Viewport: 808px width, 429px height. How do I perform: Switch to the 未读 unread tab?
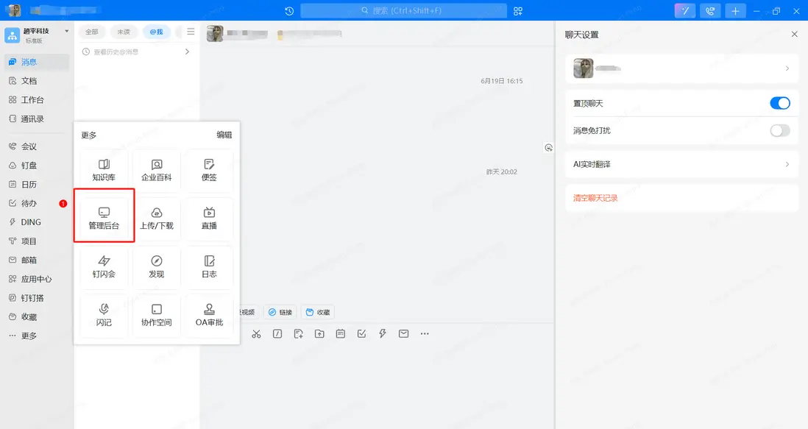click(x=124, y=31)
